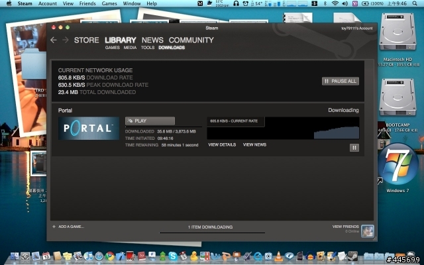The height and width of the screenshot is (265, 424).
Task: Open the LIBRARY section
Action: (x=121, y=40)
